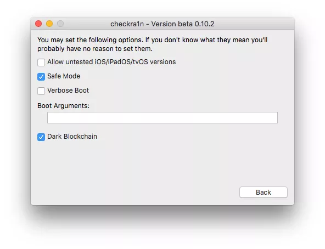Click the 'You may set the following options' sentence
Image resolution: width=325 pixels, height=249 pixels.
[90, 40]
